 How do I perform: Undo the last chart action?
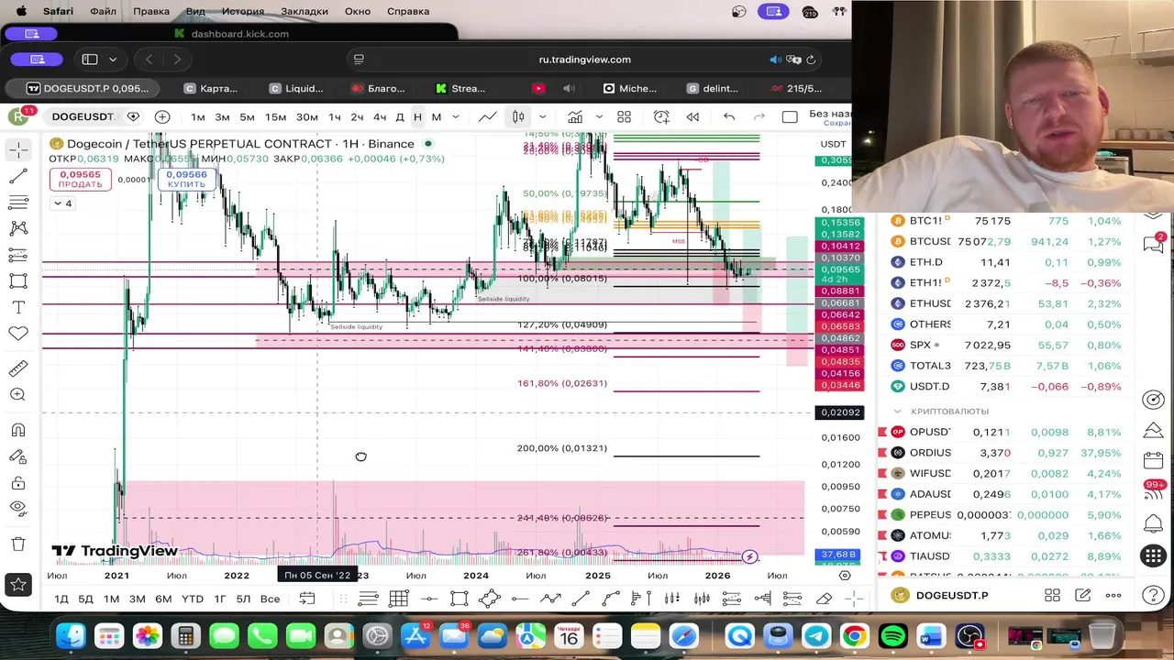(729, 116)
